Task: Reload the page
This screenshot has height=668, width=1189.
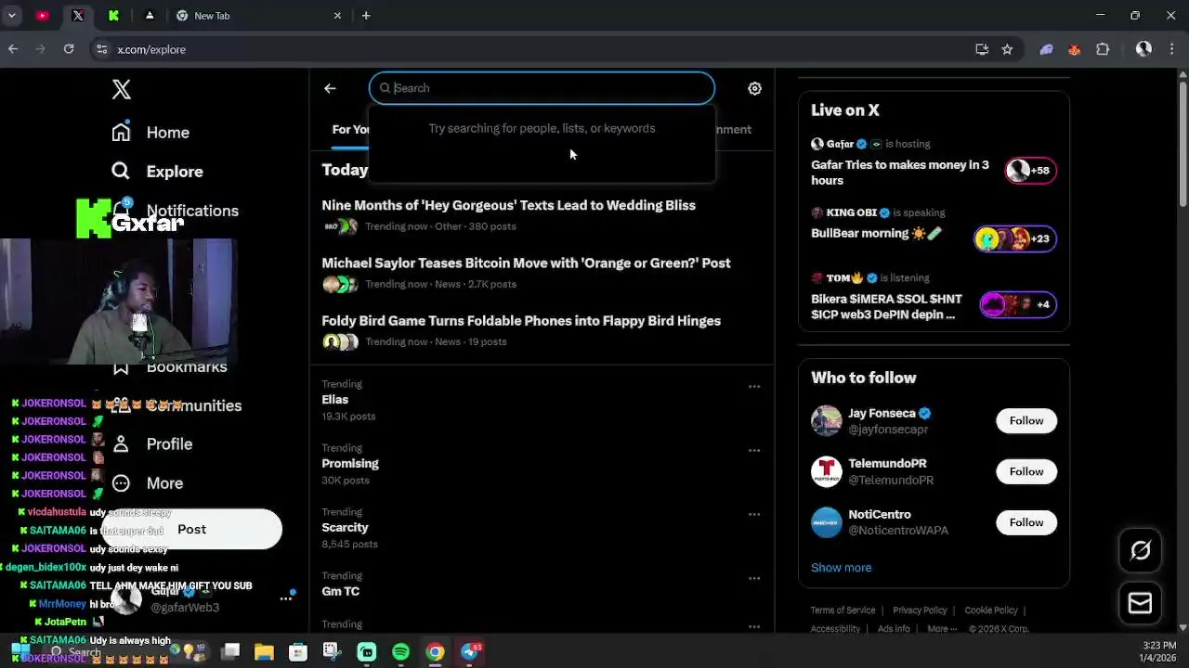Action: pos(69,49)
